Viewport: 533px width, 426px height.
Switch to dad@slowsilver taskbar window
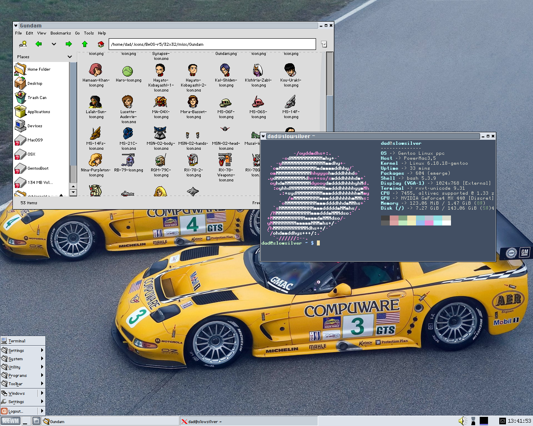coord(204,421)
